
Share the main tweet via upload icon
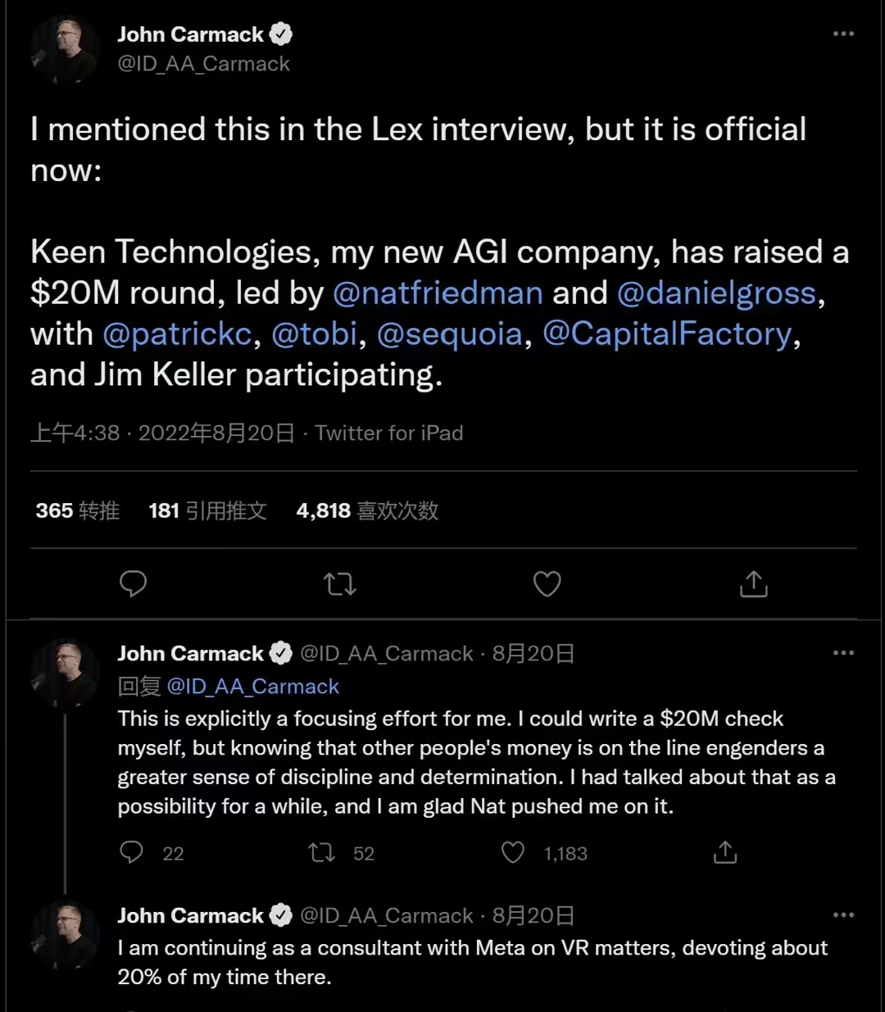coord(753,584)
